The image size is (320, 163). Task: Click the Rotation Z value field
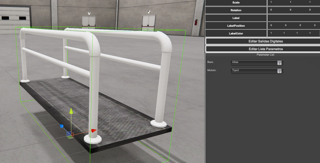pyautogui.click(x=310, y=10)
